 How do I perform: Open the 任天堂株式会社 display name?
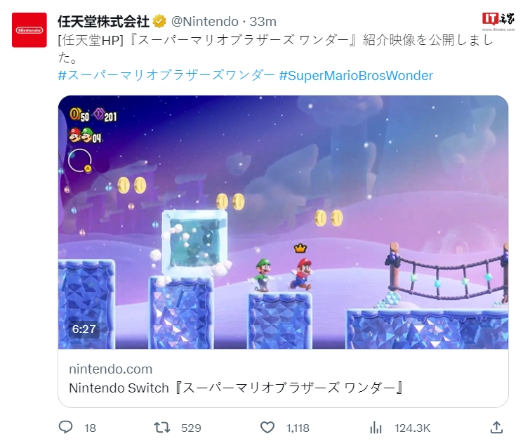[x=103, y=22]
